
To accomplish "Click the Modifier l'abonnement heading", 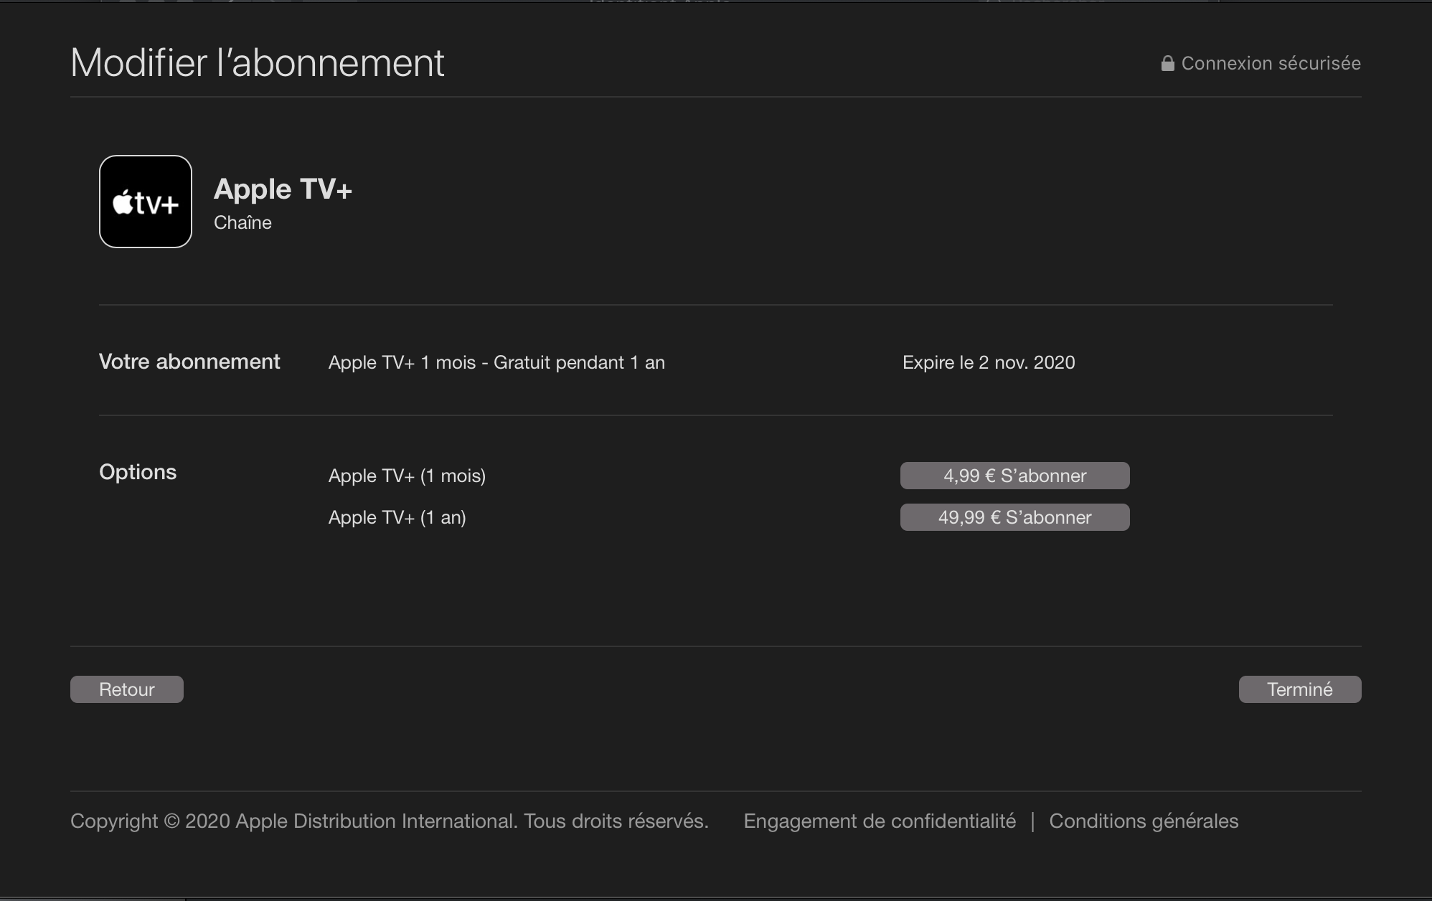I will click(258, 63).
